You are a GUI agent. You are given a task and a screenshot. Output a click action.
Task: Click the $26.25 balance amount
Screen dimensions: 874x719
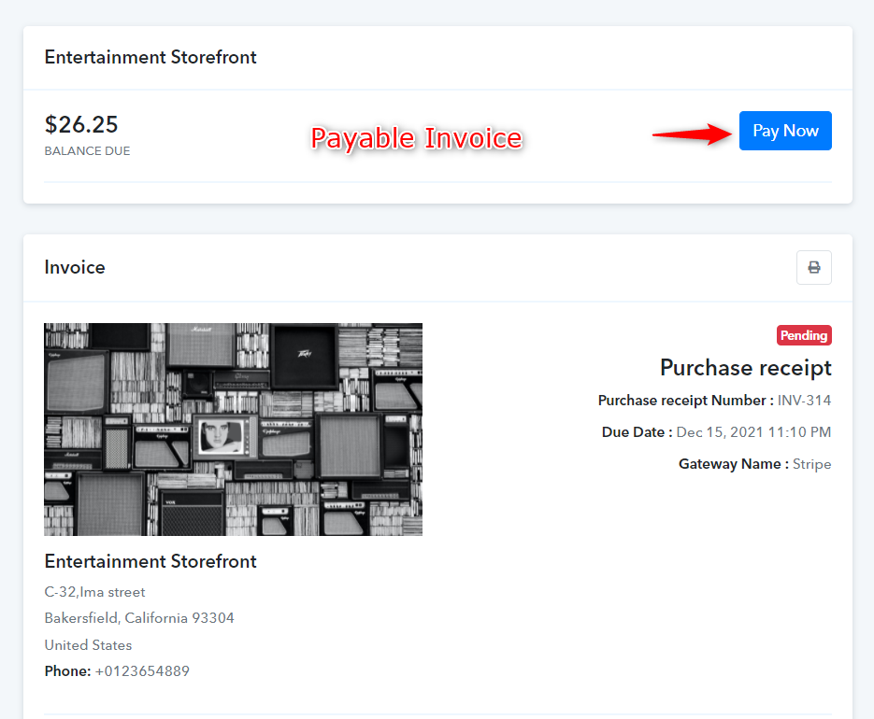(81, 124)
